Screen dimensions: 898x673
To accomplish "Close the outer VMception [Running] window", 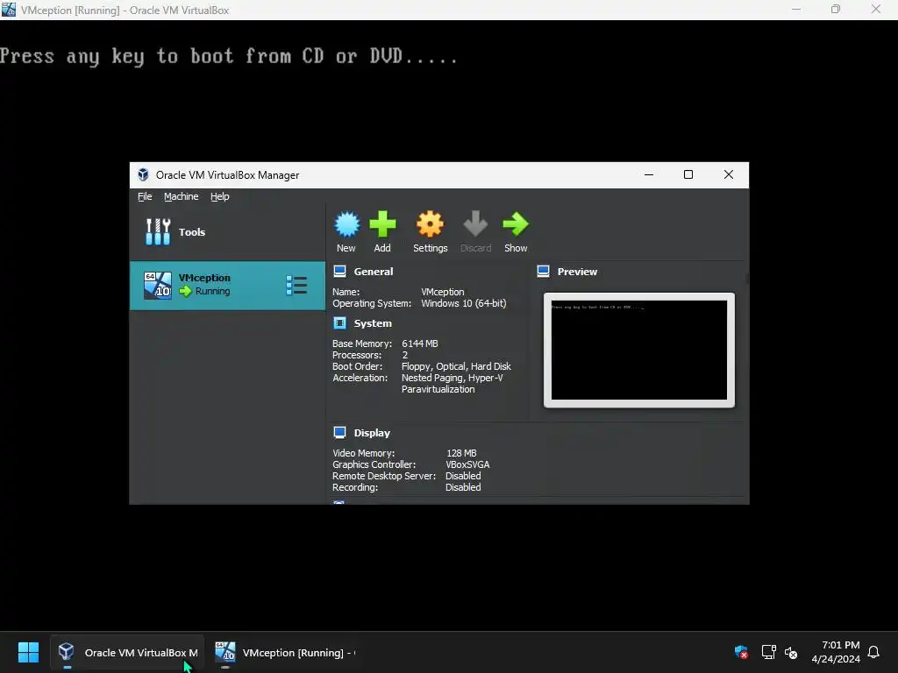I will [876, 9].
